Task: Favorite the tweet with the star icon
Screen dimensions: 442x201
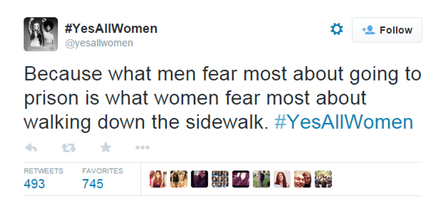Action: point(106,147)
